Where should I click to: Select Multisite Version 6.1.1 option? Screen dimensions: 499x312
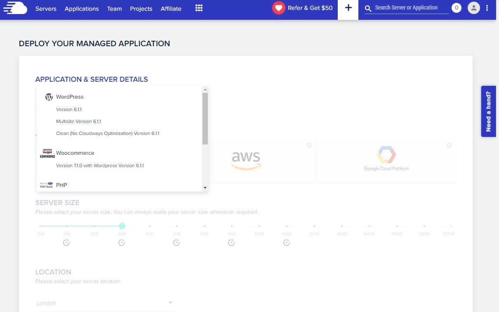(78, 121)
